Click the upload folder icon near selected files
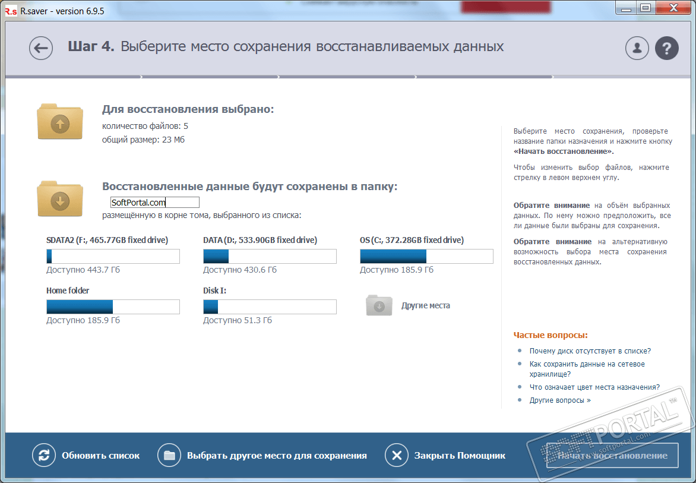 click(60, 122)
